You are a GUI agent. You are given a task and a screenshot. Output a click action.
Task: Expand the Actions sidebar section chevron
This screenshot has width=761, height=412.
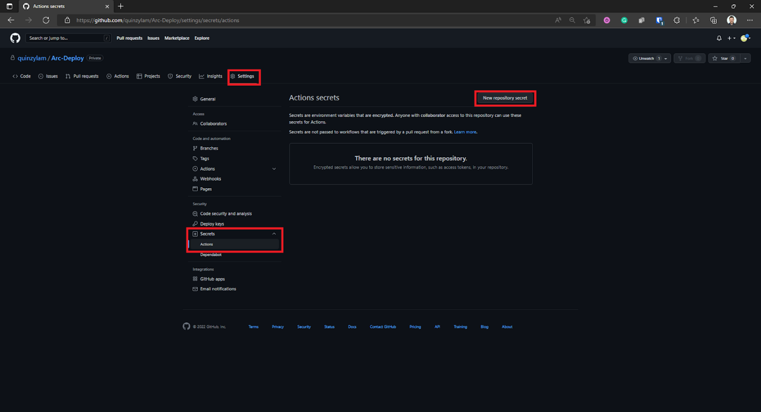click(x=274, y=169)
